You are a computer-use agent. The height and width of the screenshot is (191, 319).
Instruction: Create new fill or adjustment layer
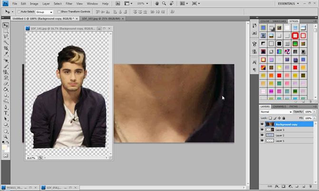click(x=290, y=186)
